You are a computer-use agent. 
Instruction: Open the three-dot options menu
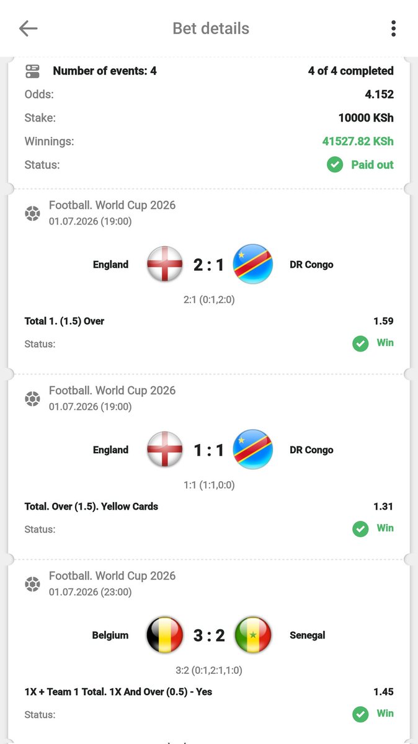tap(393, 28)
